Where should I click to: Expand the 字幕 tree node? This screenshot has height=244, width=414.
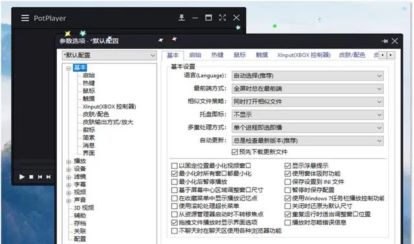pos(69,185)
